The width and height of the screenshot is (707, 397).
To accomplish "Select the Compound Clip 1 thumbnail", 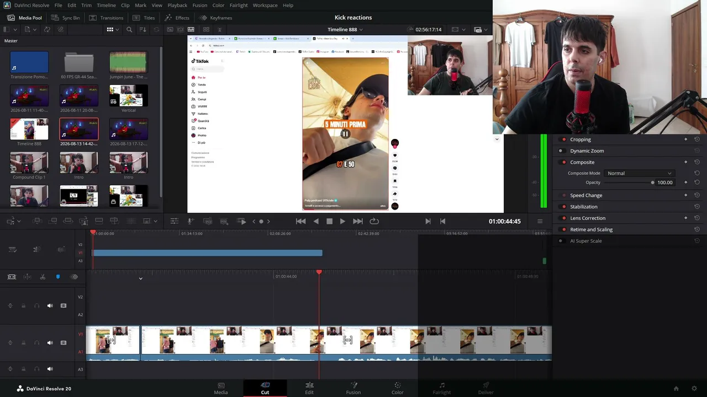I will (29, 163).
